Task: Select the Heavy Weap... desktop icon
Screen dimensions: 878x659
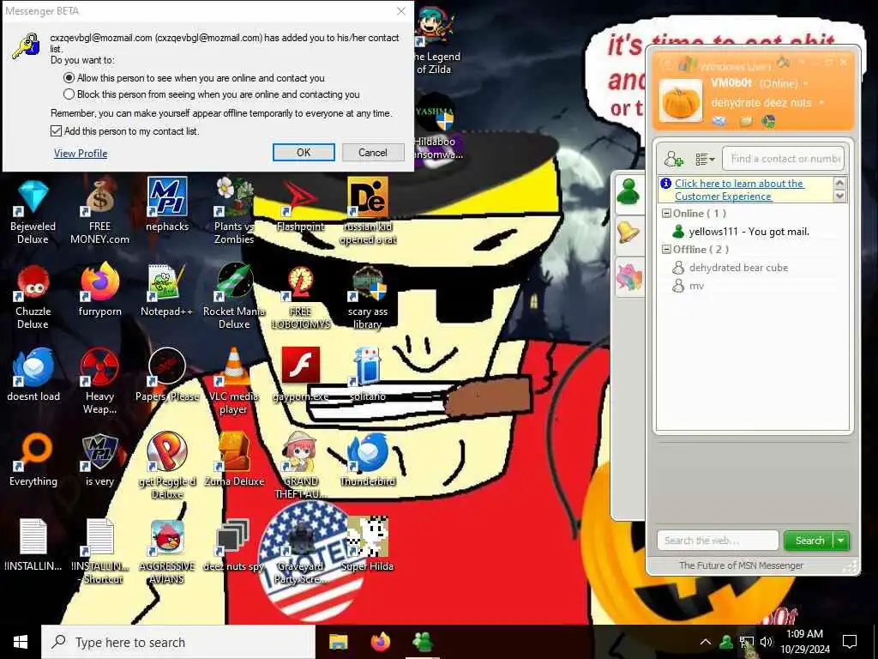Action: (99, 381)
